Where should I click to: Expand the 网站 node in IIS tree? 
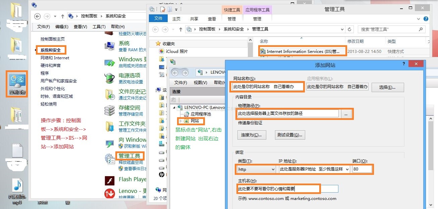tap(180, 121)
